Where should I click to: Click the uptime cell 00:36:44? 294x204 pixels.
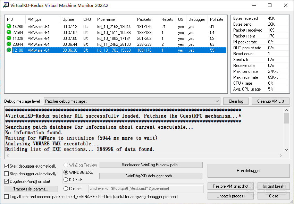(70, 44)
